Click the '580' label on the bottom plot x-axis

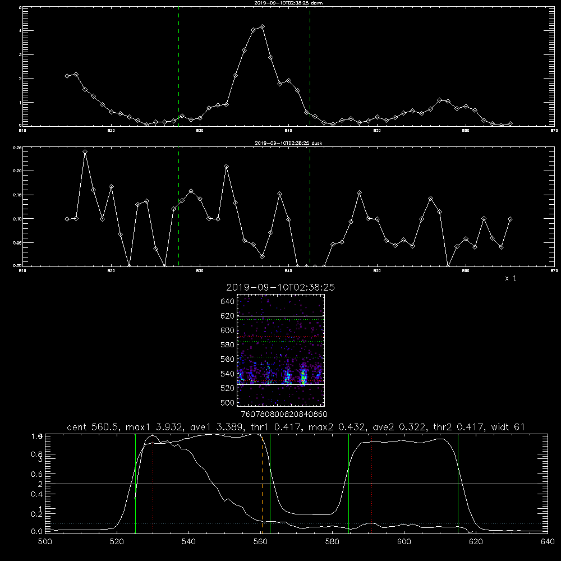click(332, 542)
